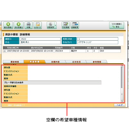Select the estimate row radio button
The image size is (129, 129).
pyautogui.click(x=4, y=51)
